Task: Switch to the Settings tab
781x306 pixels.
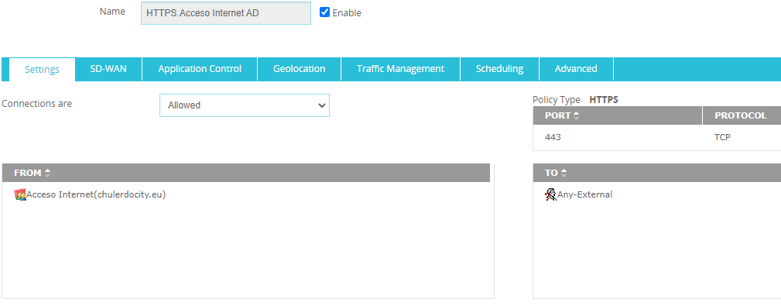Action: [x=42, y=69]
